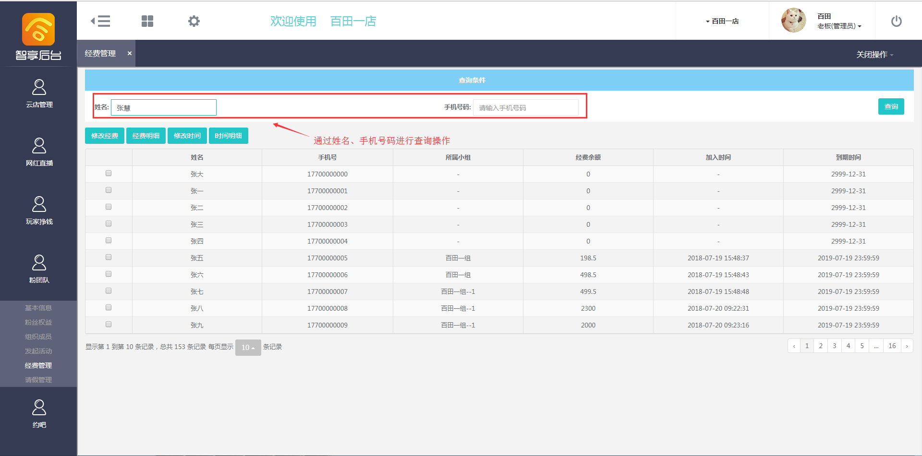Open 经费管理 submenu item in sidebar
The image size is (922, 456).
[x=38, y=365]
